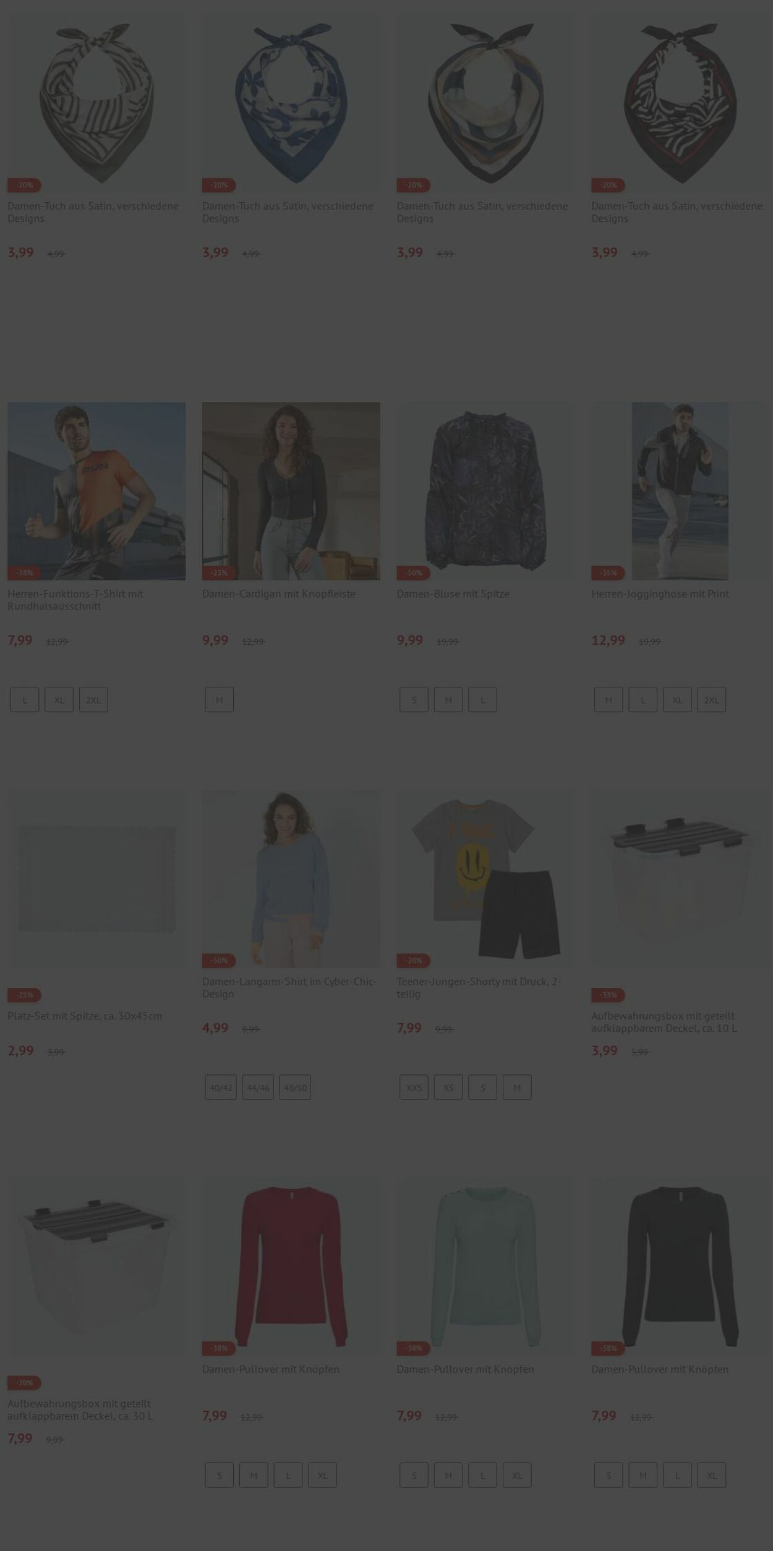Viewport: 773px width, 1551px height.
Task: Choose size 44/46 for Damen-Langarm-Shirt
Action: click(258, 1087)
